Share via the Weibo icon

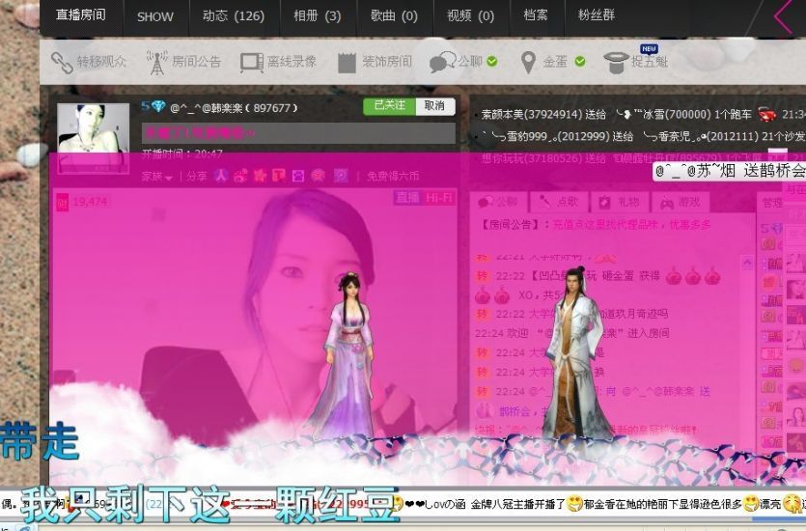240,176
